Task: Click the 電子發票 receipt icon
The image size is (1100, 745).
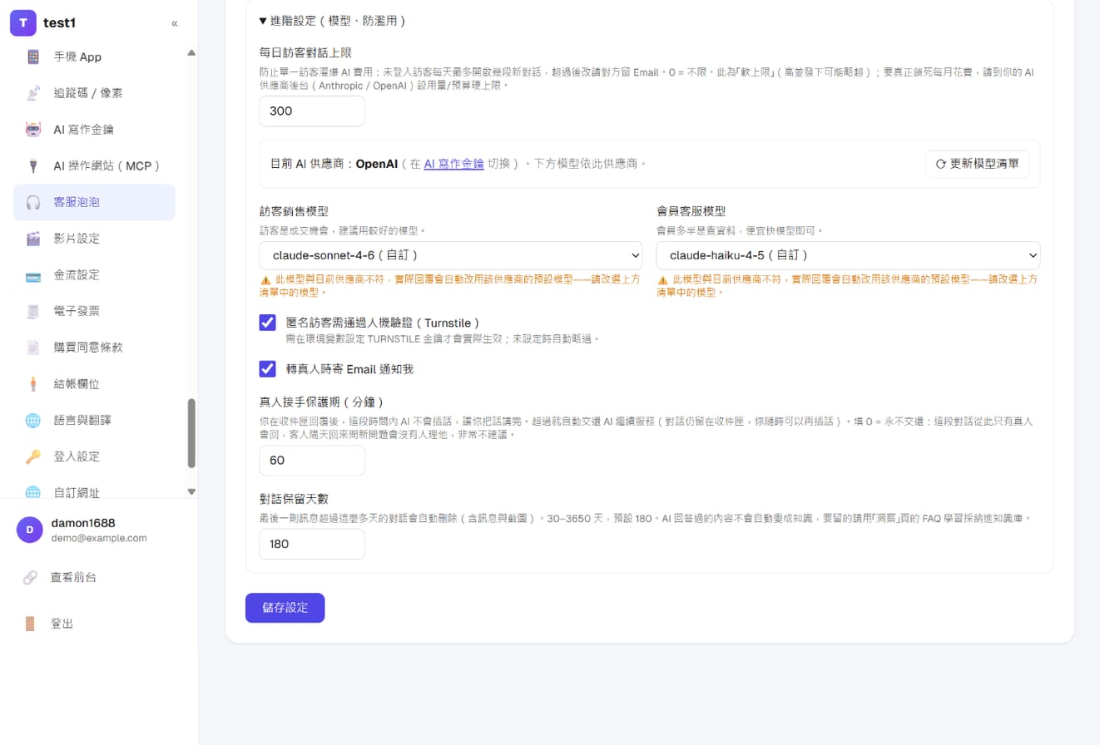Action: (x=33, y=311)
